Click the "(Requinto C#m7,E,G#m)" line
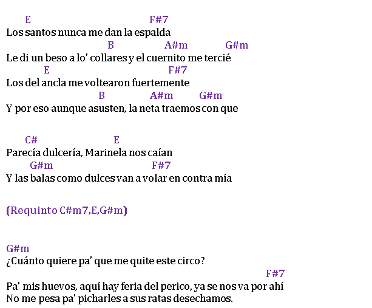Image resolution: width=372 pixels, height=308 pixels. coord(67,210)
